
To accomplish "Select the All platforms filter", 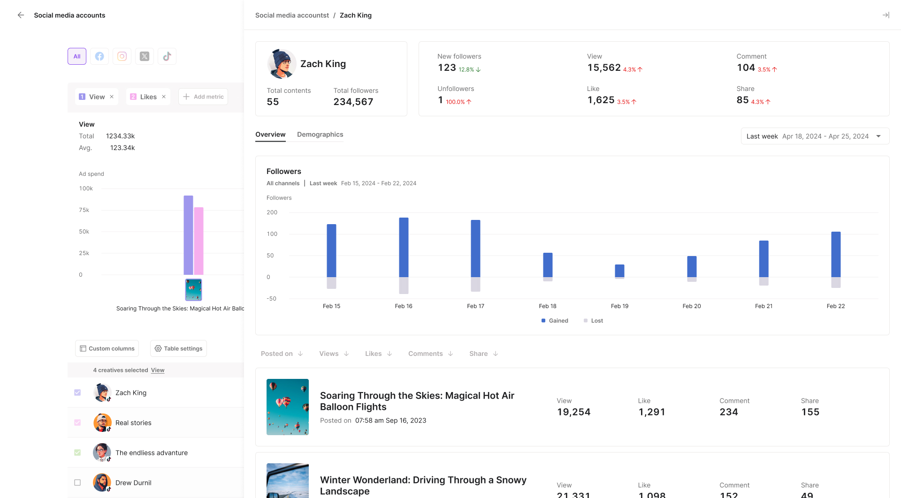I will [x=77, y=56].
